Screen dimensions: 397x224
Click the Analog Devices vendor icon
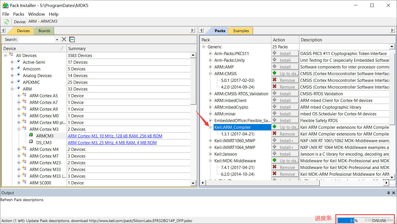(18, 75)
